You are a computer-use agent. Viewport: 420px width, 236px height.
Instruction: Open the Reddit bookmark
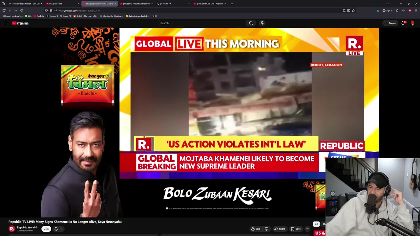point(85,16)
